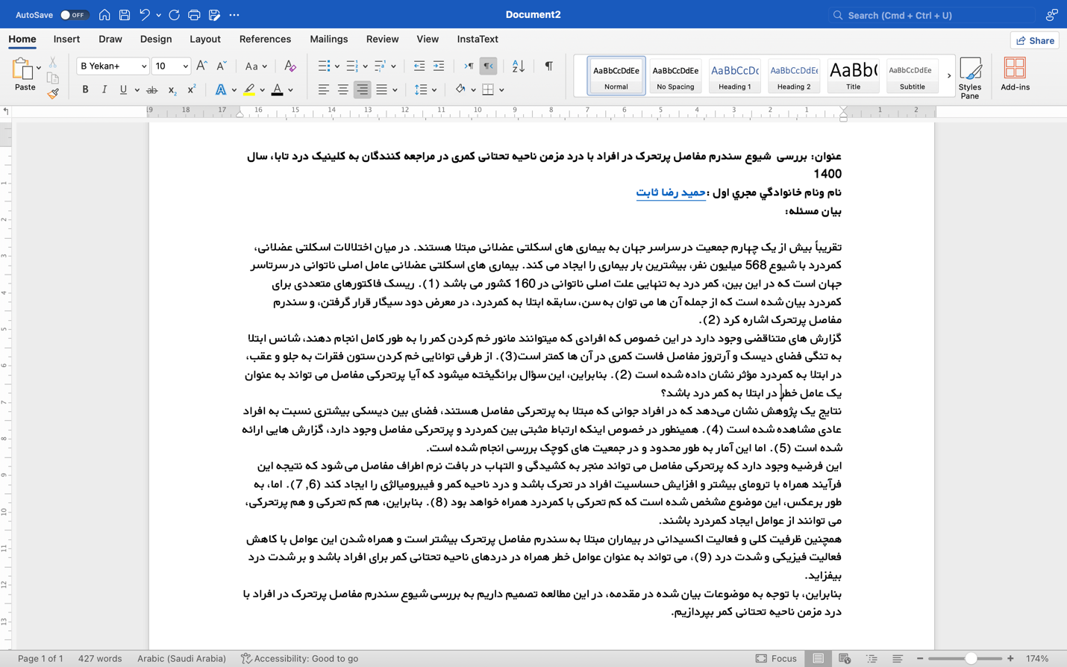The image size is (1067, 667).
Task: Set left-to-right text direction
Action: [x=469, y=66]
